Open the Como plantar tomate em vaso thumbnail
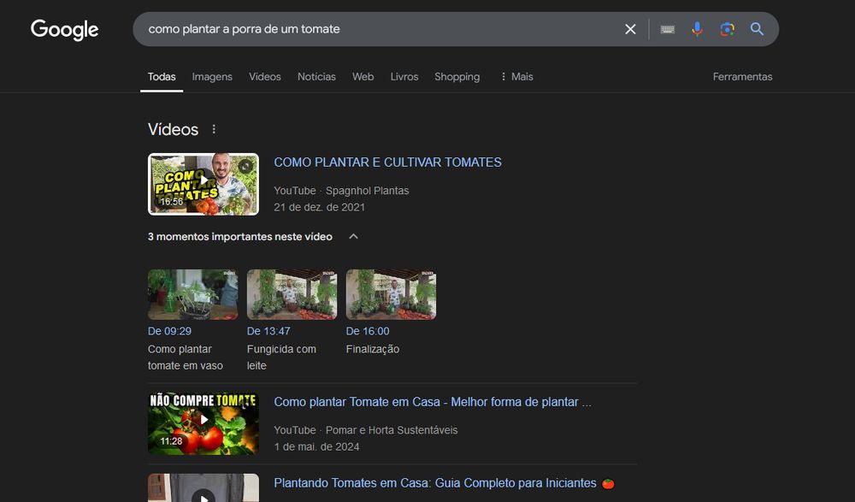This screenshot has height=502, width=855. (192, 294)
